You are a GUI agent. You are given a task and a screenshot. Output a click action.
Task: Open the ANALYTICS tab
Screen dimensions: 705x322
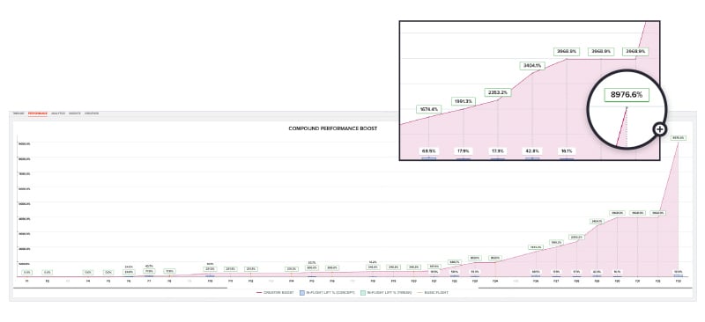click(x=58, y=113)
